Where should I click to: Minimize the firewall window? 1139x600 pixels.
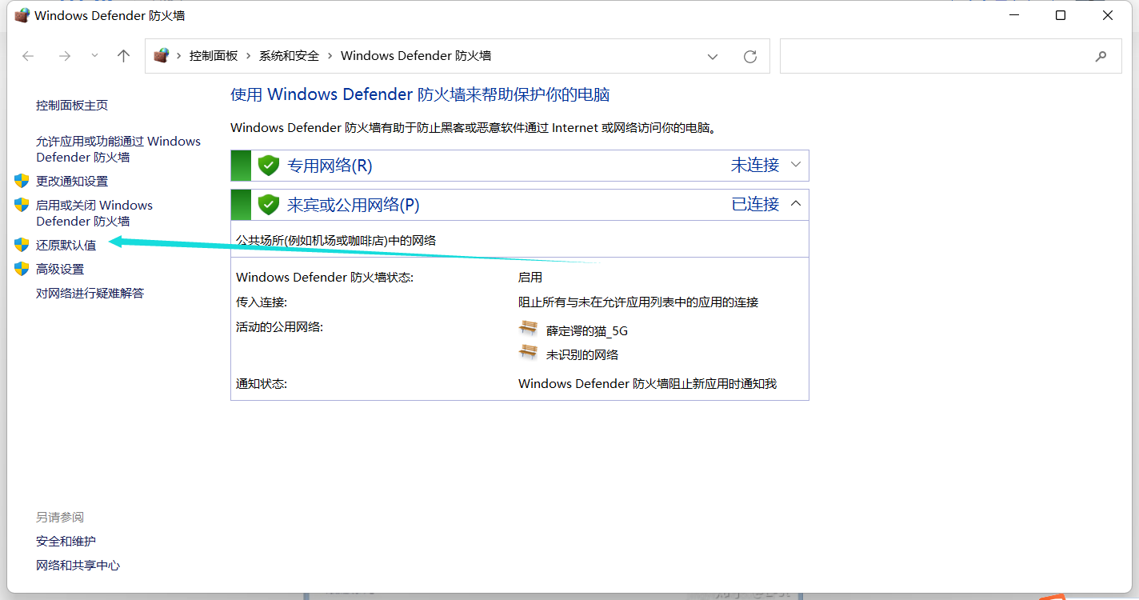(1013, 15)
